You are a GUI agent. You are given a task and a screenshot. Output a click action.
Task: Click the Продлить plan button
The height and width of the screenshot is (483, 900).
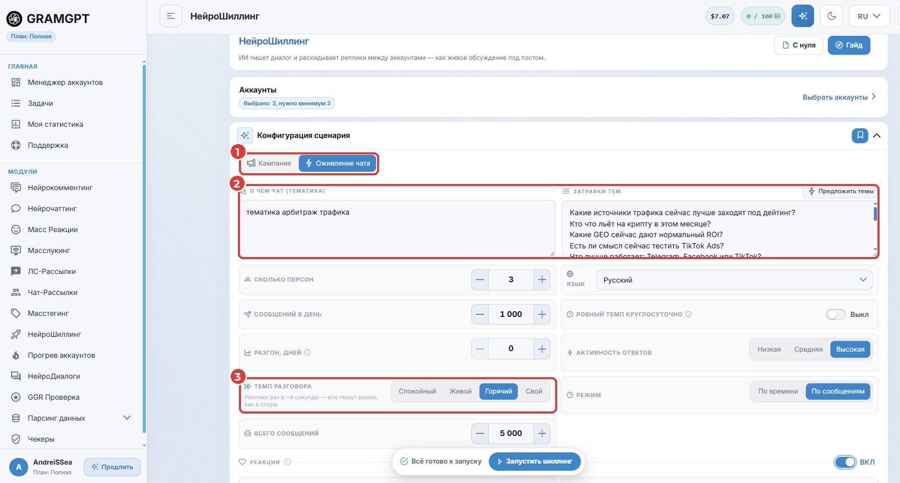point(112,467)
